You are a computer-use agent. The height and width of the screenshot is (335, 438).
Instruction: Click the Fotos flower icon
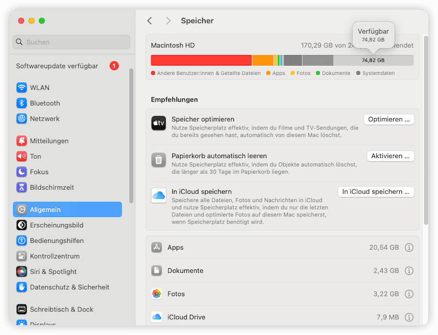[x=156, y=293]
